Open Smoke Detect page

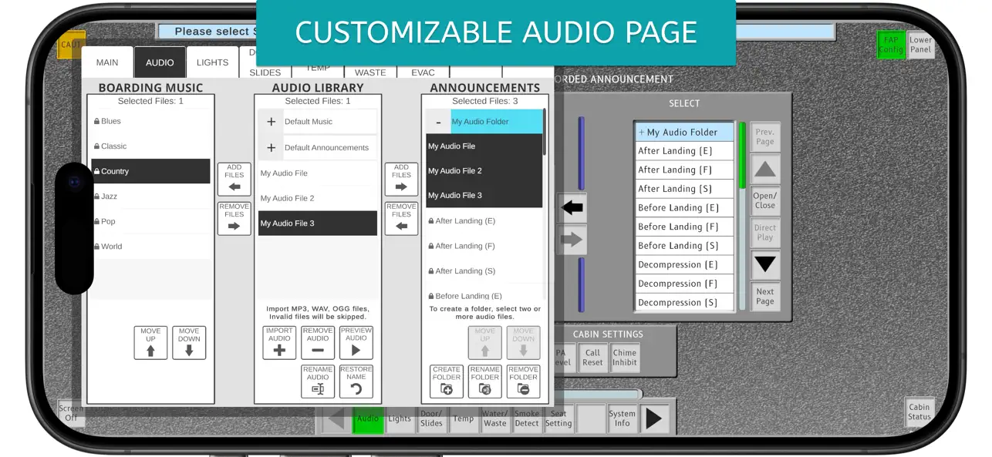point(527,418)
